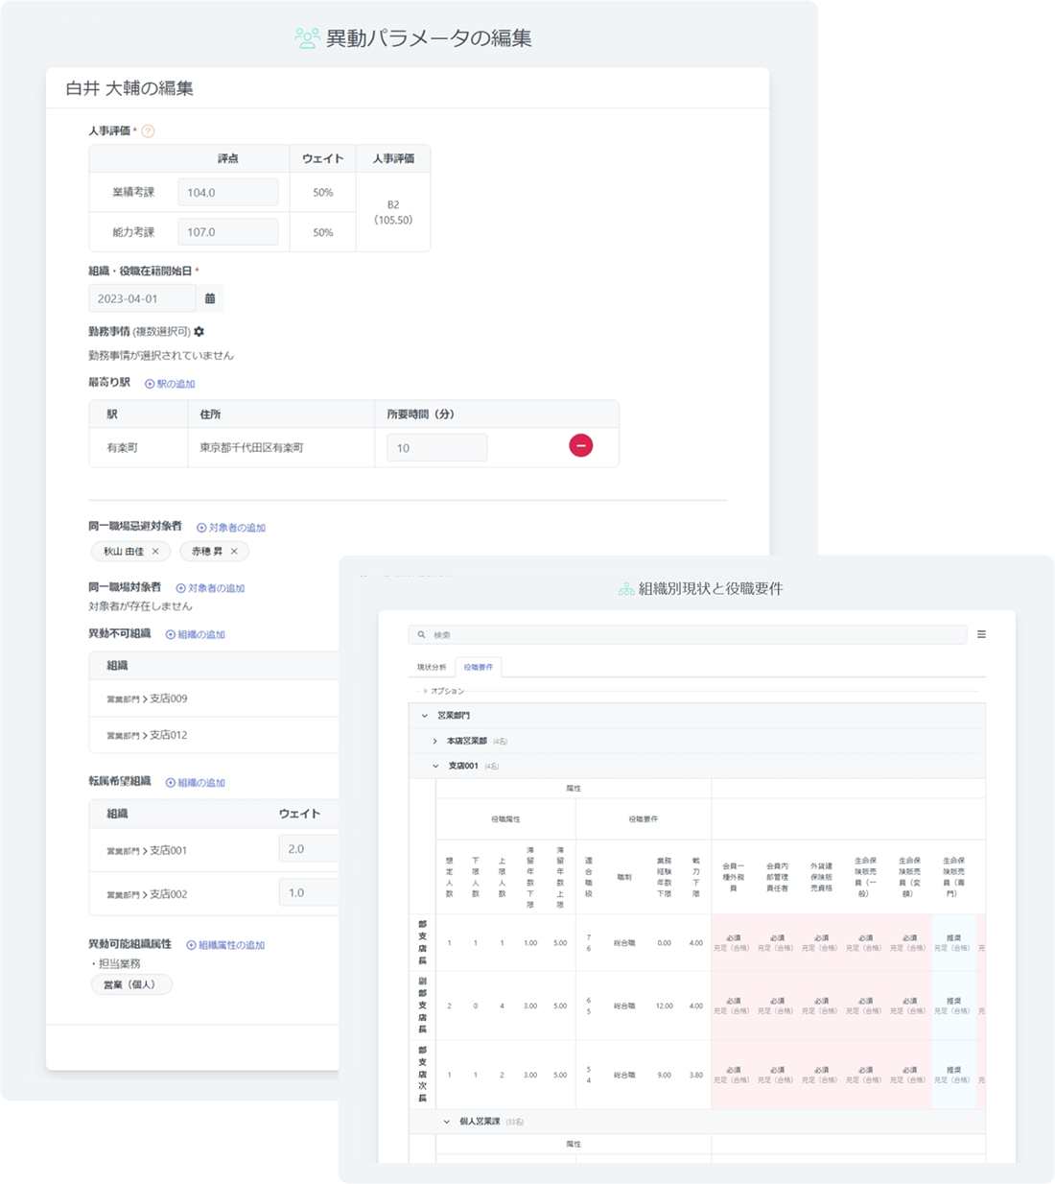Click the gear icon beside 勤務事情
Image resolution: width=1055 pixels, height=1184 pixels.
[199, 331]
